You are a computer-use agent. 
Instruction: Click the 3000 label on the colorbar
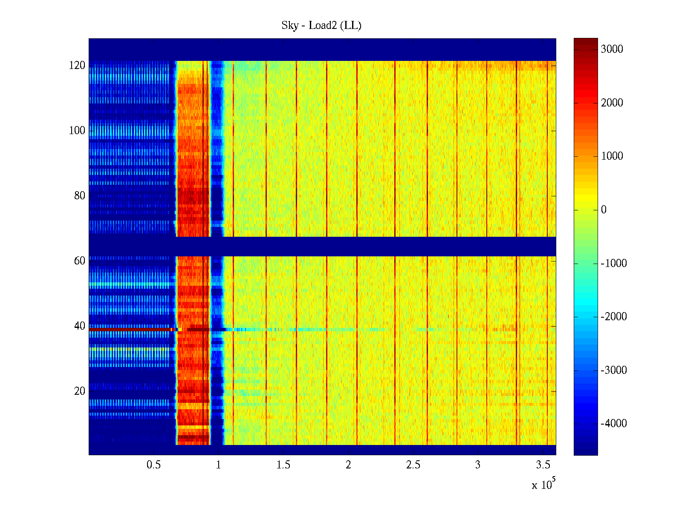click(612, 49)
